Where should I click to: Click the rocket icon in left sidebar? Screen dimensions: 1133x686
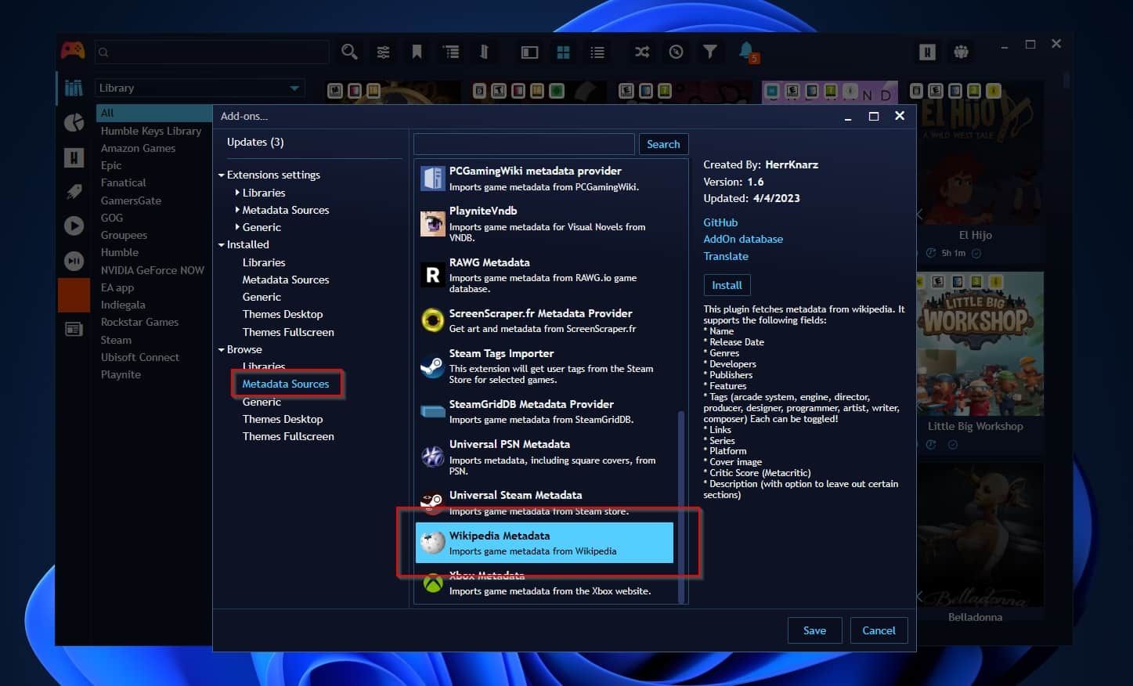(74, 191)
